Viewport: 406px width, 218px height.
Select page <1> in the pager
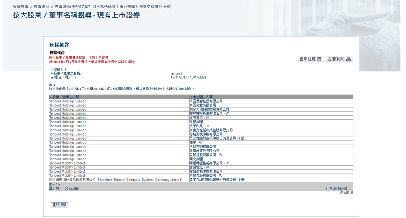57,184
